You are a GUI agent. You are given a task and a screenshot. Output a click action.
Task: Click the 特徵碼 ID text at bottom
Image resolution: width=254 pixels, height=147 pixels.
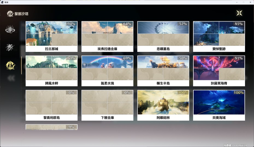[235, 145]
